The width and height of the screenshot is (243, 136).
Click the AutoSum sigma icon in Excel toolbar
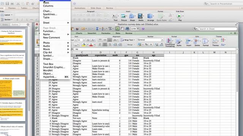point(97,29)
